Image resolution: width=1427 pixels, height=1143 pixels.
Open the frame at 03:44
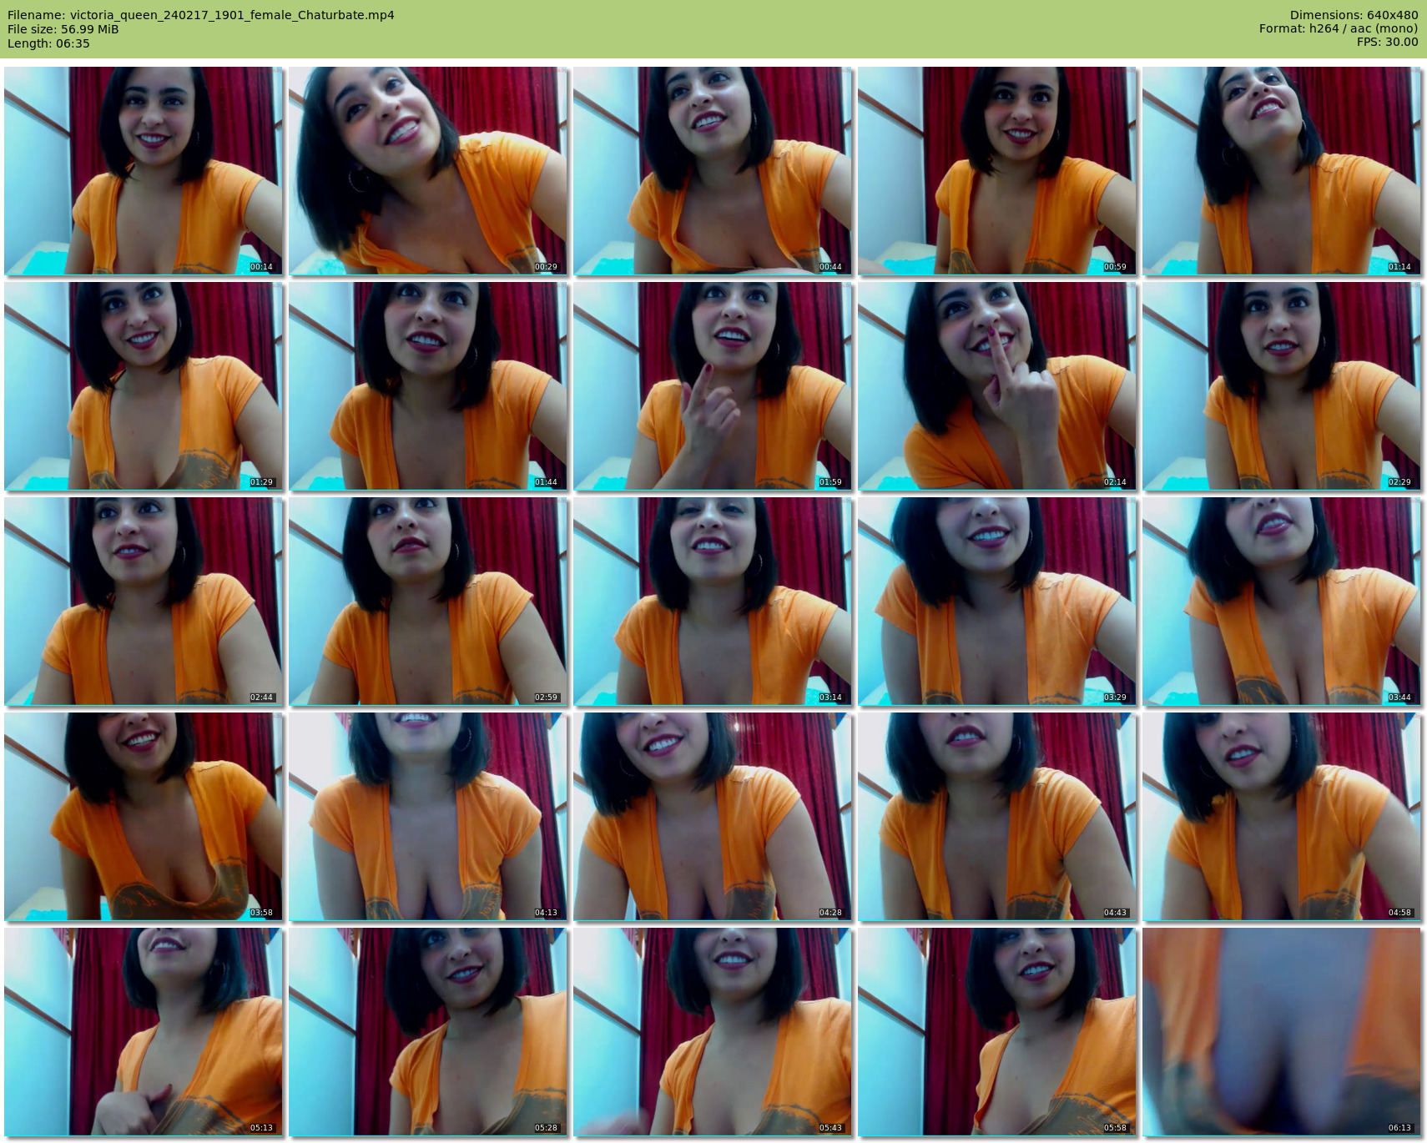tap(1281, 602)
